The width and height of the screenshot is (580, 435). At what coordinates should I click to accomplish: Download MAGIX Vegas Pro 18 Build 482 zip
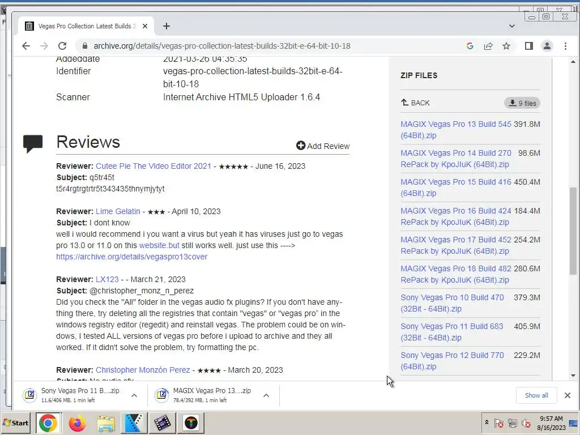pos(456,274)
